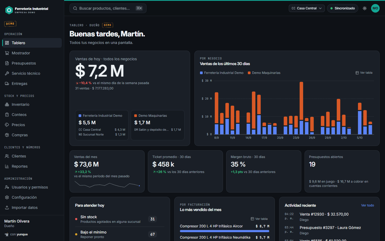Click the Sin stock count badge 31
Viewport: 385px width, 241px height.
tap(152, 219)
